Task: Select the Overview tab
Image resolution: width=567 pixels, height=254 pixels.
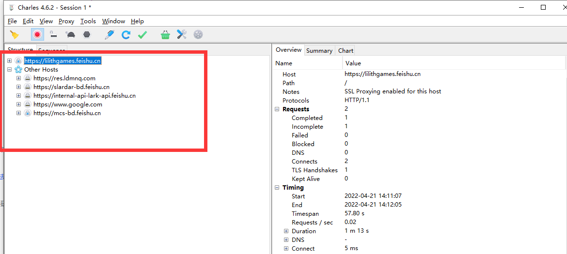Action: [x=288, y=50]
